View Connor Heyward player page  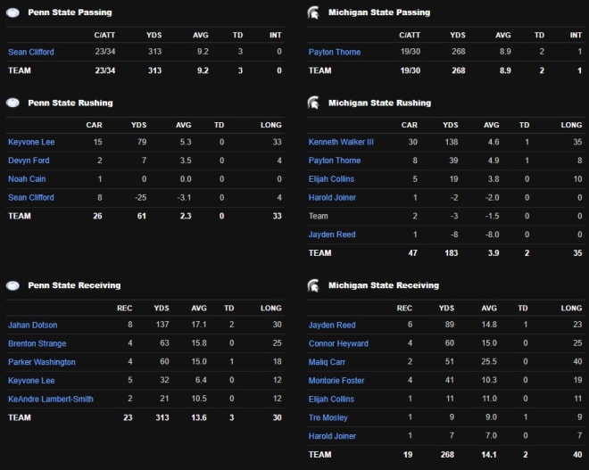[x=338, y=343]
